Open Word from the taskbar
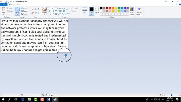 tap(49, 99)
